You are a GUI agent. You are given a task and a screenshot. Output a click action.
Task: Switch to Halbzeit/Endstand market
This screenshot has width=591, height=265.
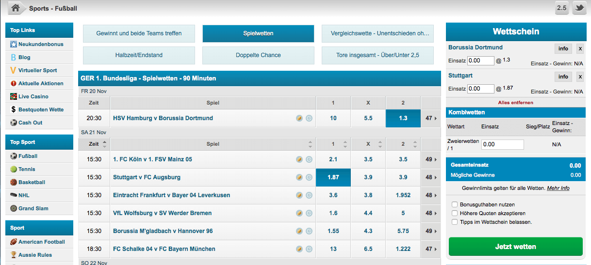pyautogui.click(x=139, y=55)
